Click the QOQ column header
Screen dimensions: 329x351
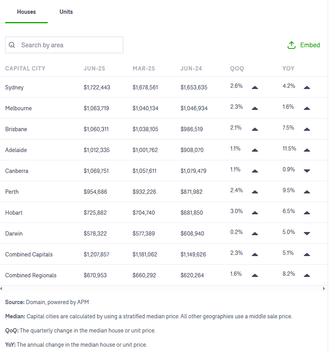(x=237, y=69)
